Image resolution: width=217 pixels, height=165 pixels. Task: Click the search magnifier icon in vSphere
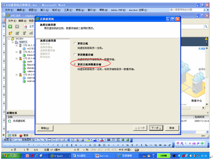(x=206, y=26)
